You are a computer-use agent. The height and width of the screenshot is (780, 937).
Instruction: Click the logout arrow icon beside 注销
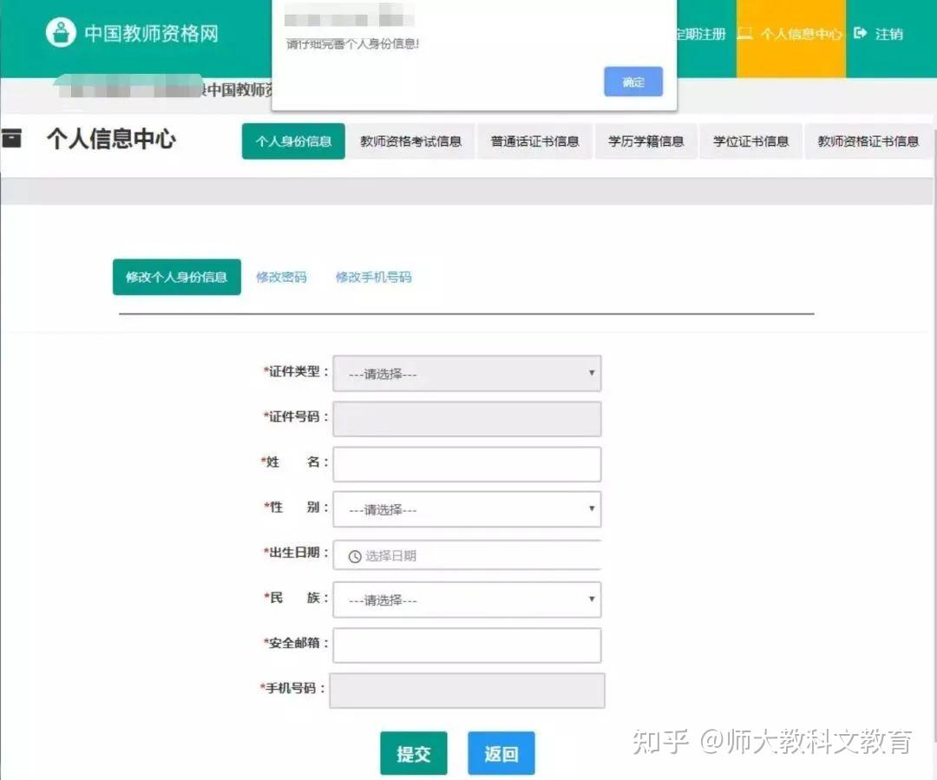coord(860,34)
